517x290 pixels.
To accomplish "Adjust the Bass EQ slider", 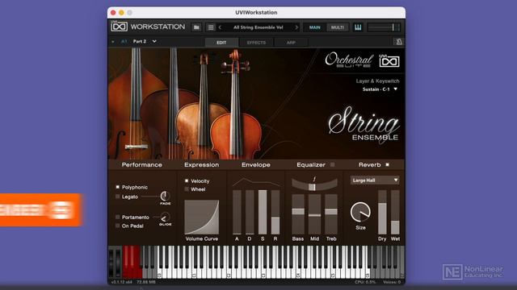I will pyautogui.click(x=298, y=214).
